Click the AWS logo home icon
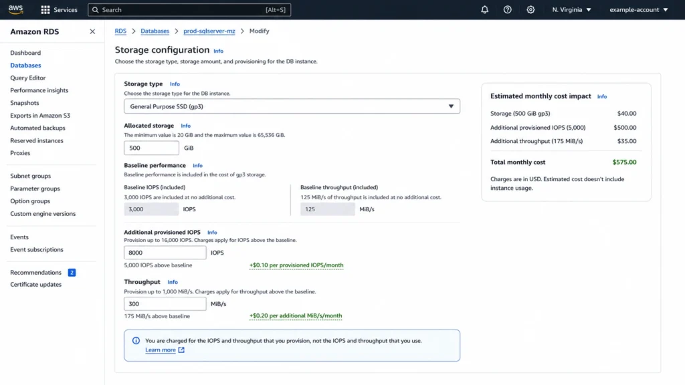685x385 pixels. pos(15,9)
